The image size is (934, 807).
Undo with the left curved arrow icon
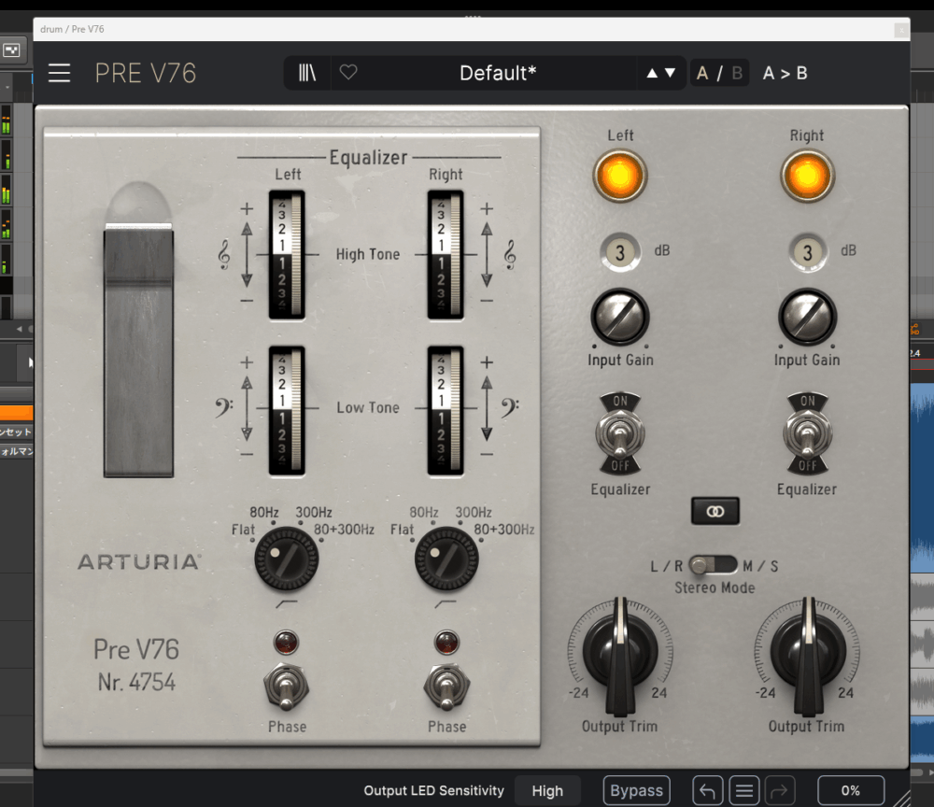pos(708,791)
